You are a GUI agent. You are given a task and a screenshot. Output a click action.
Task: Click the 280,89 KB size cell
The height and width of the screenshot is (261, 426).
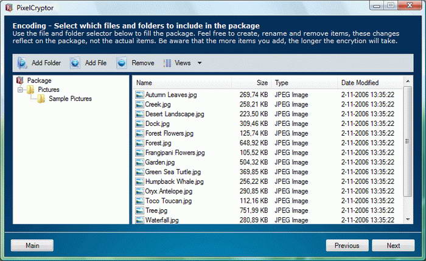pyautogui.click(x=254, y=220)
